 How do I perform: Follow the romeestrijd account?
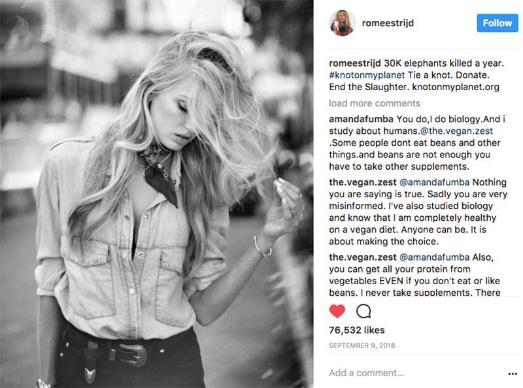[498, 23]
